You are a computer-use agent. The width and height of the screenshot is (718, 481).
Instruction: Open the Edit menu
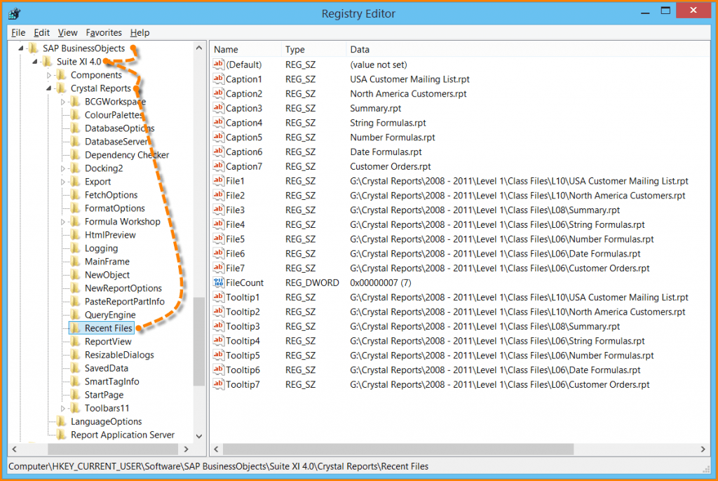pyautogui.click(x=41, y=32)
